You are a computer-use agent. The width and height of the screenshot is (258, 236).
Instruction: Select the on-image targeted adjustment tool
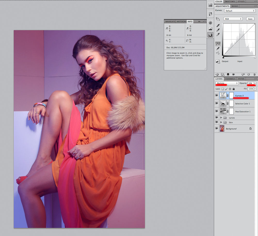tap(218, 19)
